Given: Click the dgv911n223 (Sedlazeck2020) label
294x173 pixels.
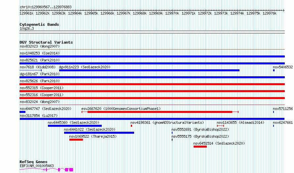Looking at the screenshot, I should coord(85,67).
